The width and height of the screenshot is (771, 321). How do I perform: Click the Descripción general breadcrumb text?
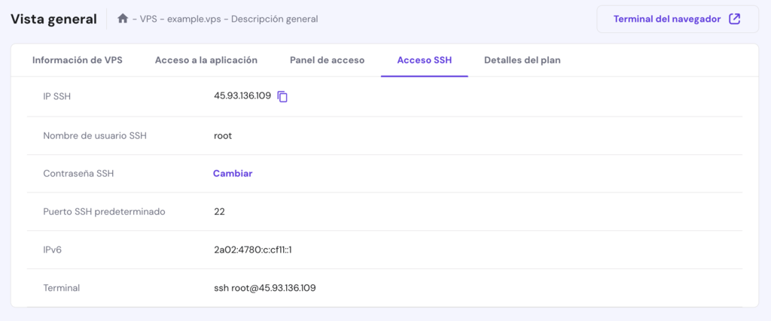(274, 19)
